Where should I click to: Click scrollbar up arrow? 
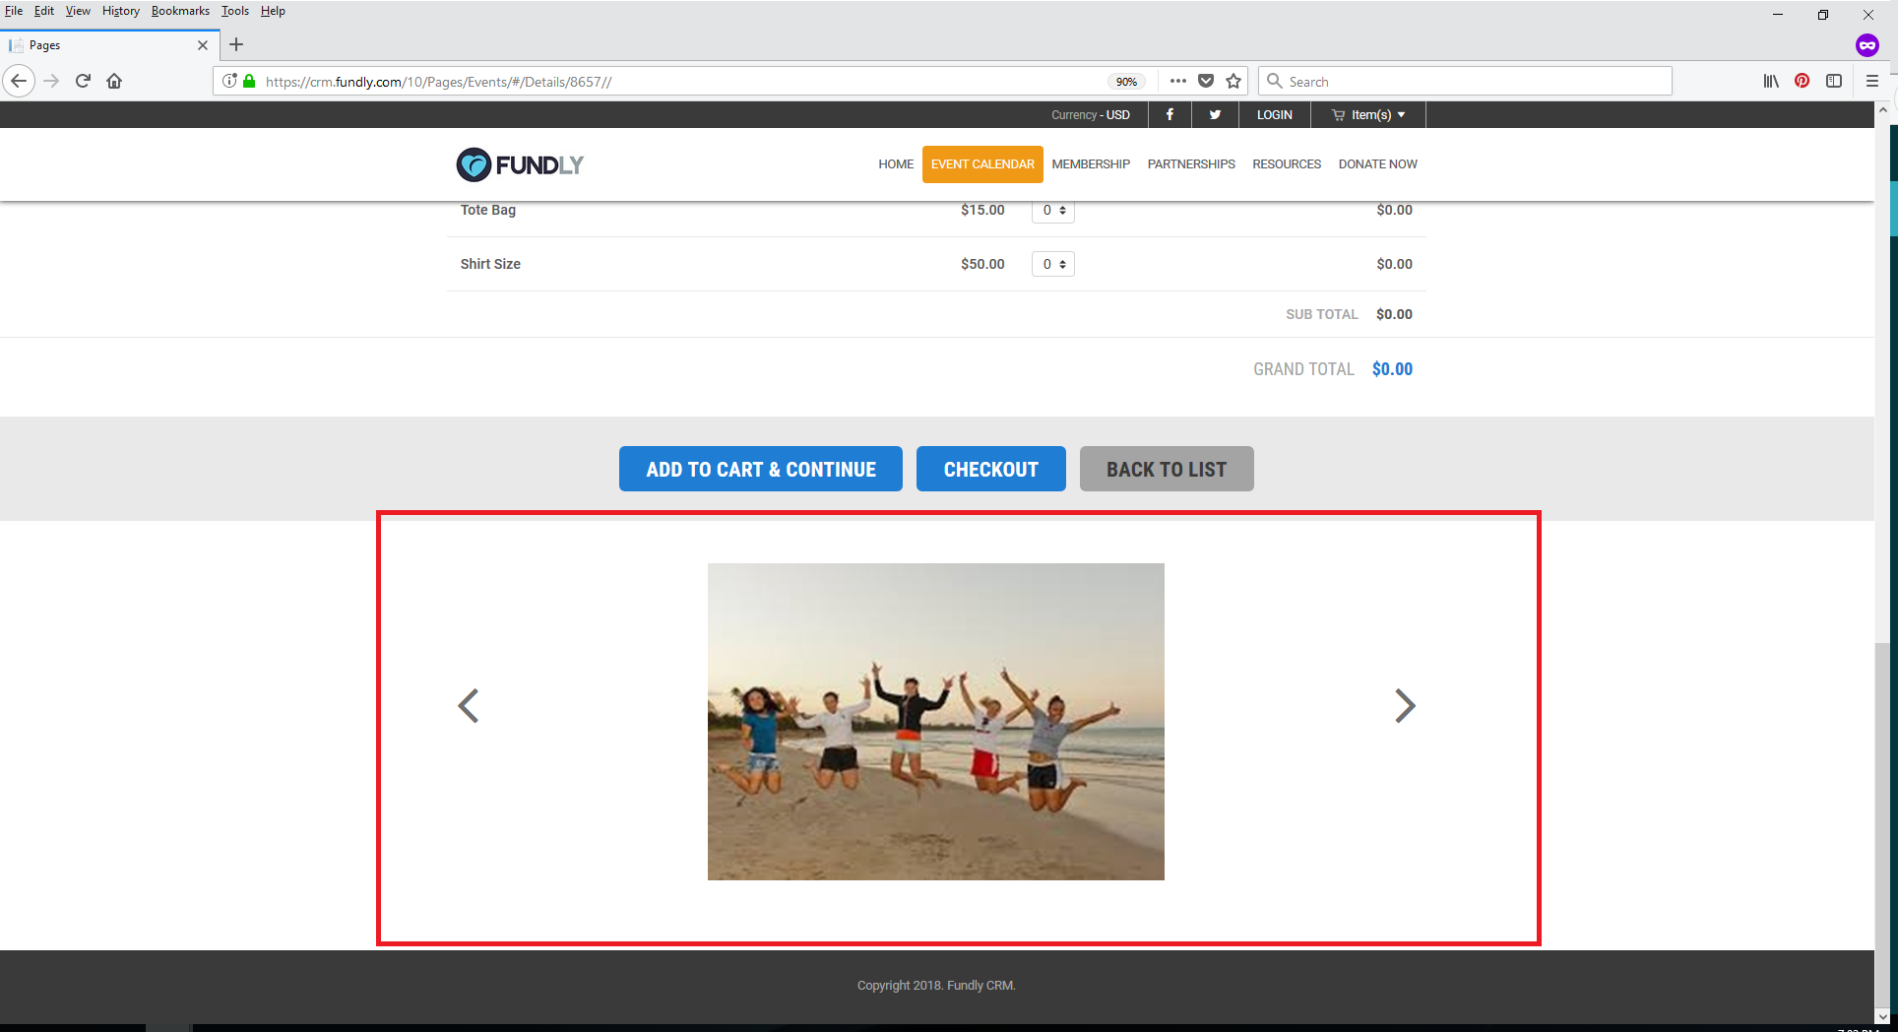1882,109
